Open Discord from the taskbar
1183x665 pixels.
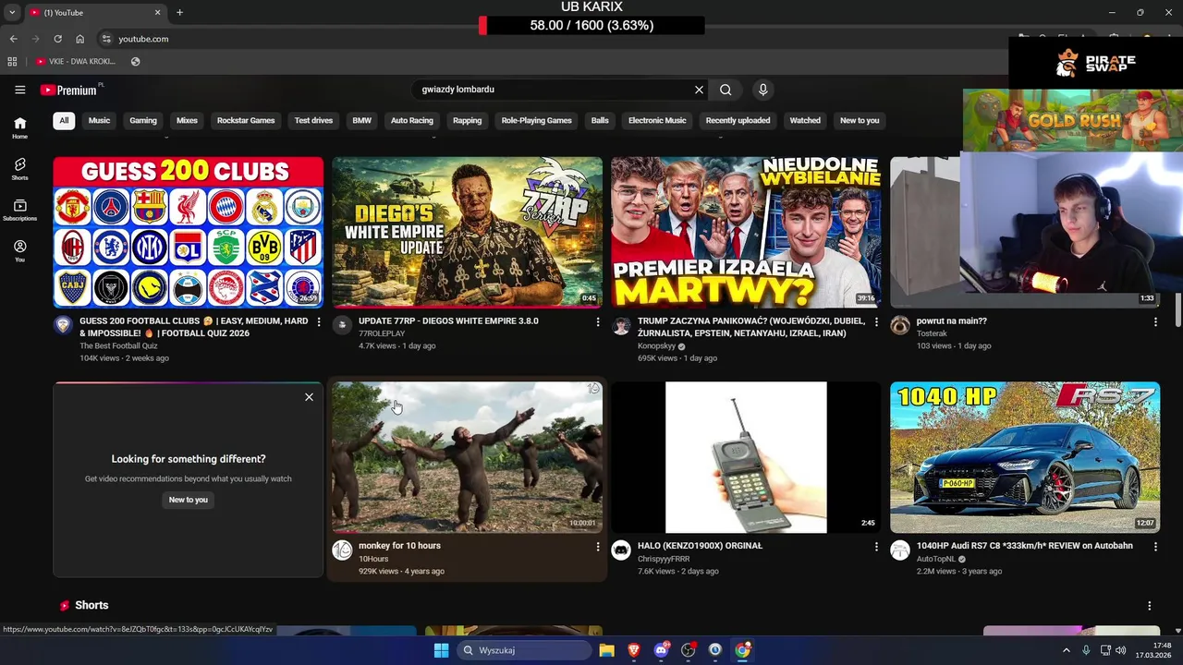(661, 650)
